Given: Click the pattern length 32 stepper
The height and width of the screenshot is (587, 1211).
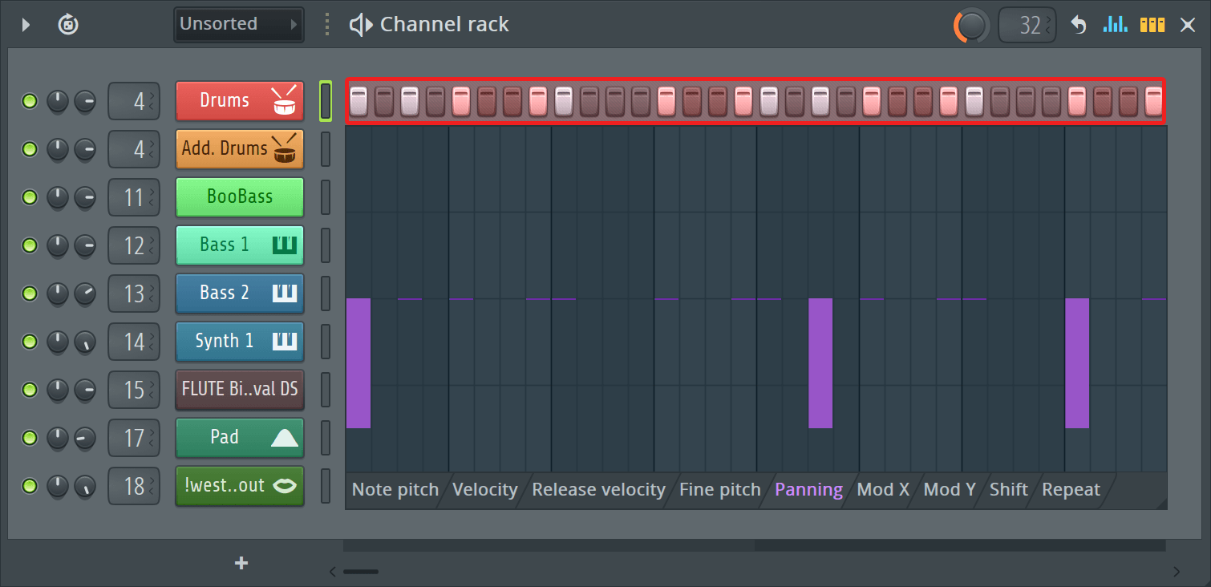Looking at the screenshot, I should pyautogui.click(x=1027, y=25).
